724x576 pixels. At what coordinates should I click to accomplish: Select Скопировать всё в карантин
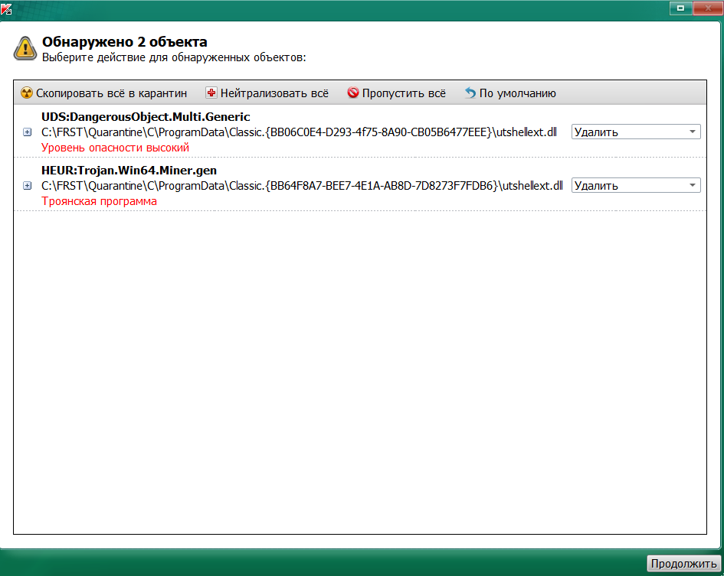[x=104, y=93]
